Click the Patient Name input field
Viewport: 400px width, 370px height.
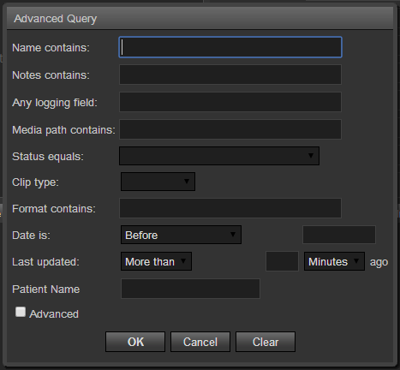tap(190, 289)
